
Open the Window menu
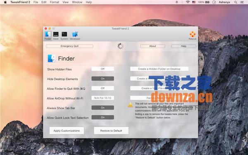click(x=77, y=2)
